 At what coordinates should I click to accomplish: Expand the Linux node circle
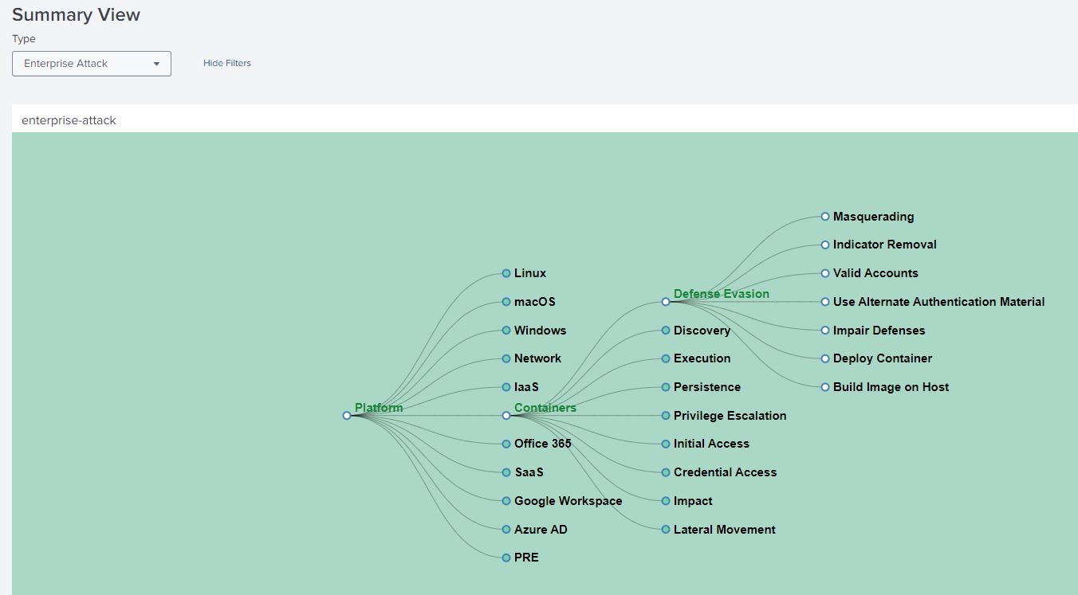tap(506, 273)
